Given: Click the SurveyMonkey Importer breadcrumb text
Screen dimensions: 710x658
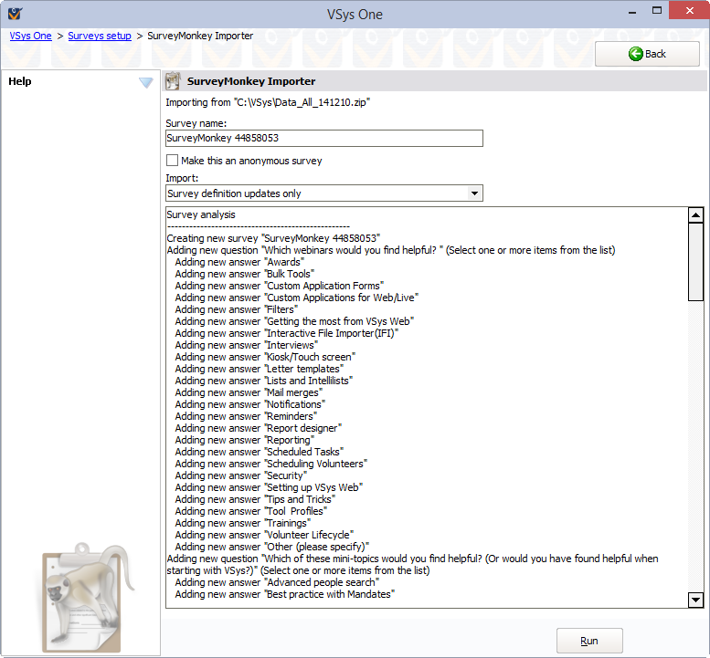Looking at the screenshot, I should point(200,36).
